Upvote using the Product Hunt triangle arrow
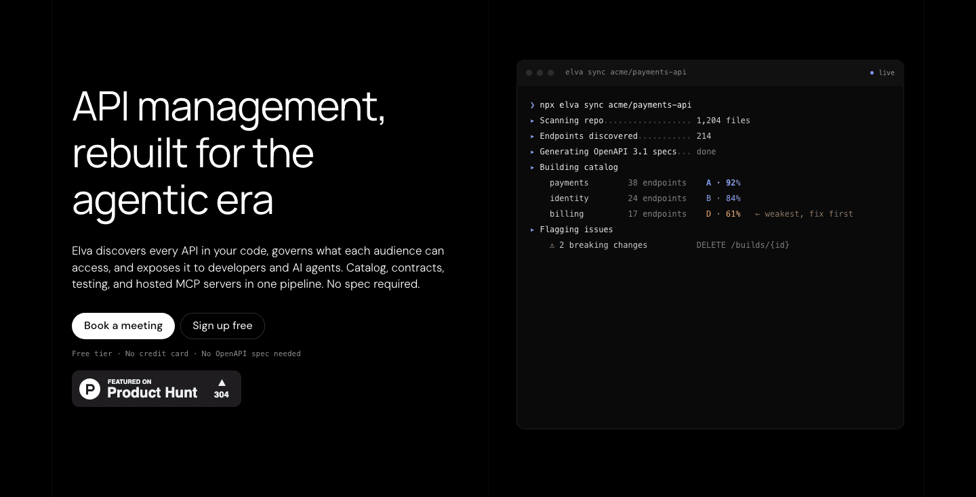Viewport: 976px width, 497px height. (222, 383)
